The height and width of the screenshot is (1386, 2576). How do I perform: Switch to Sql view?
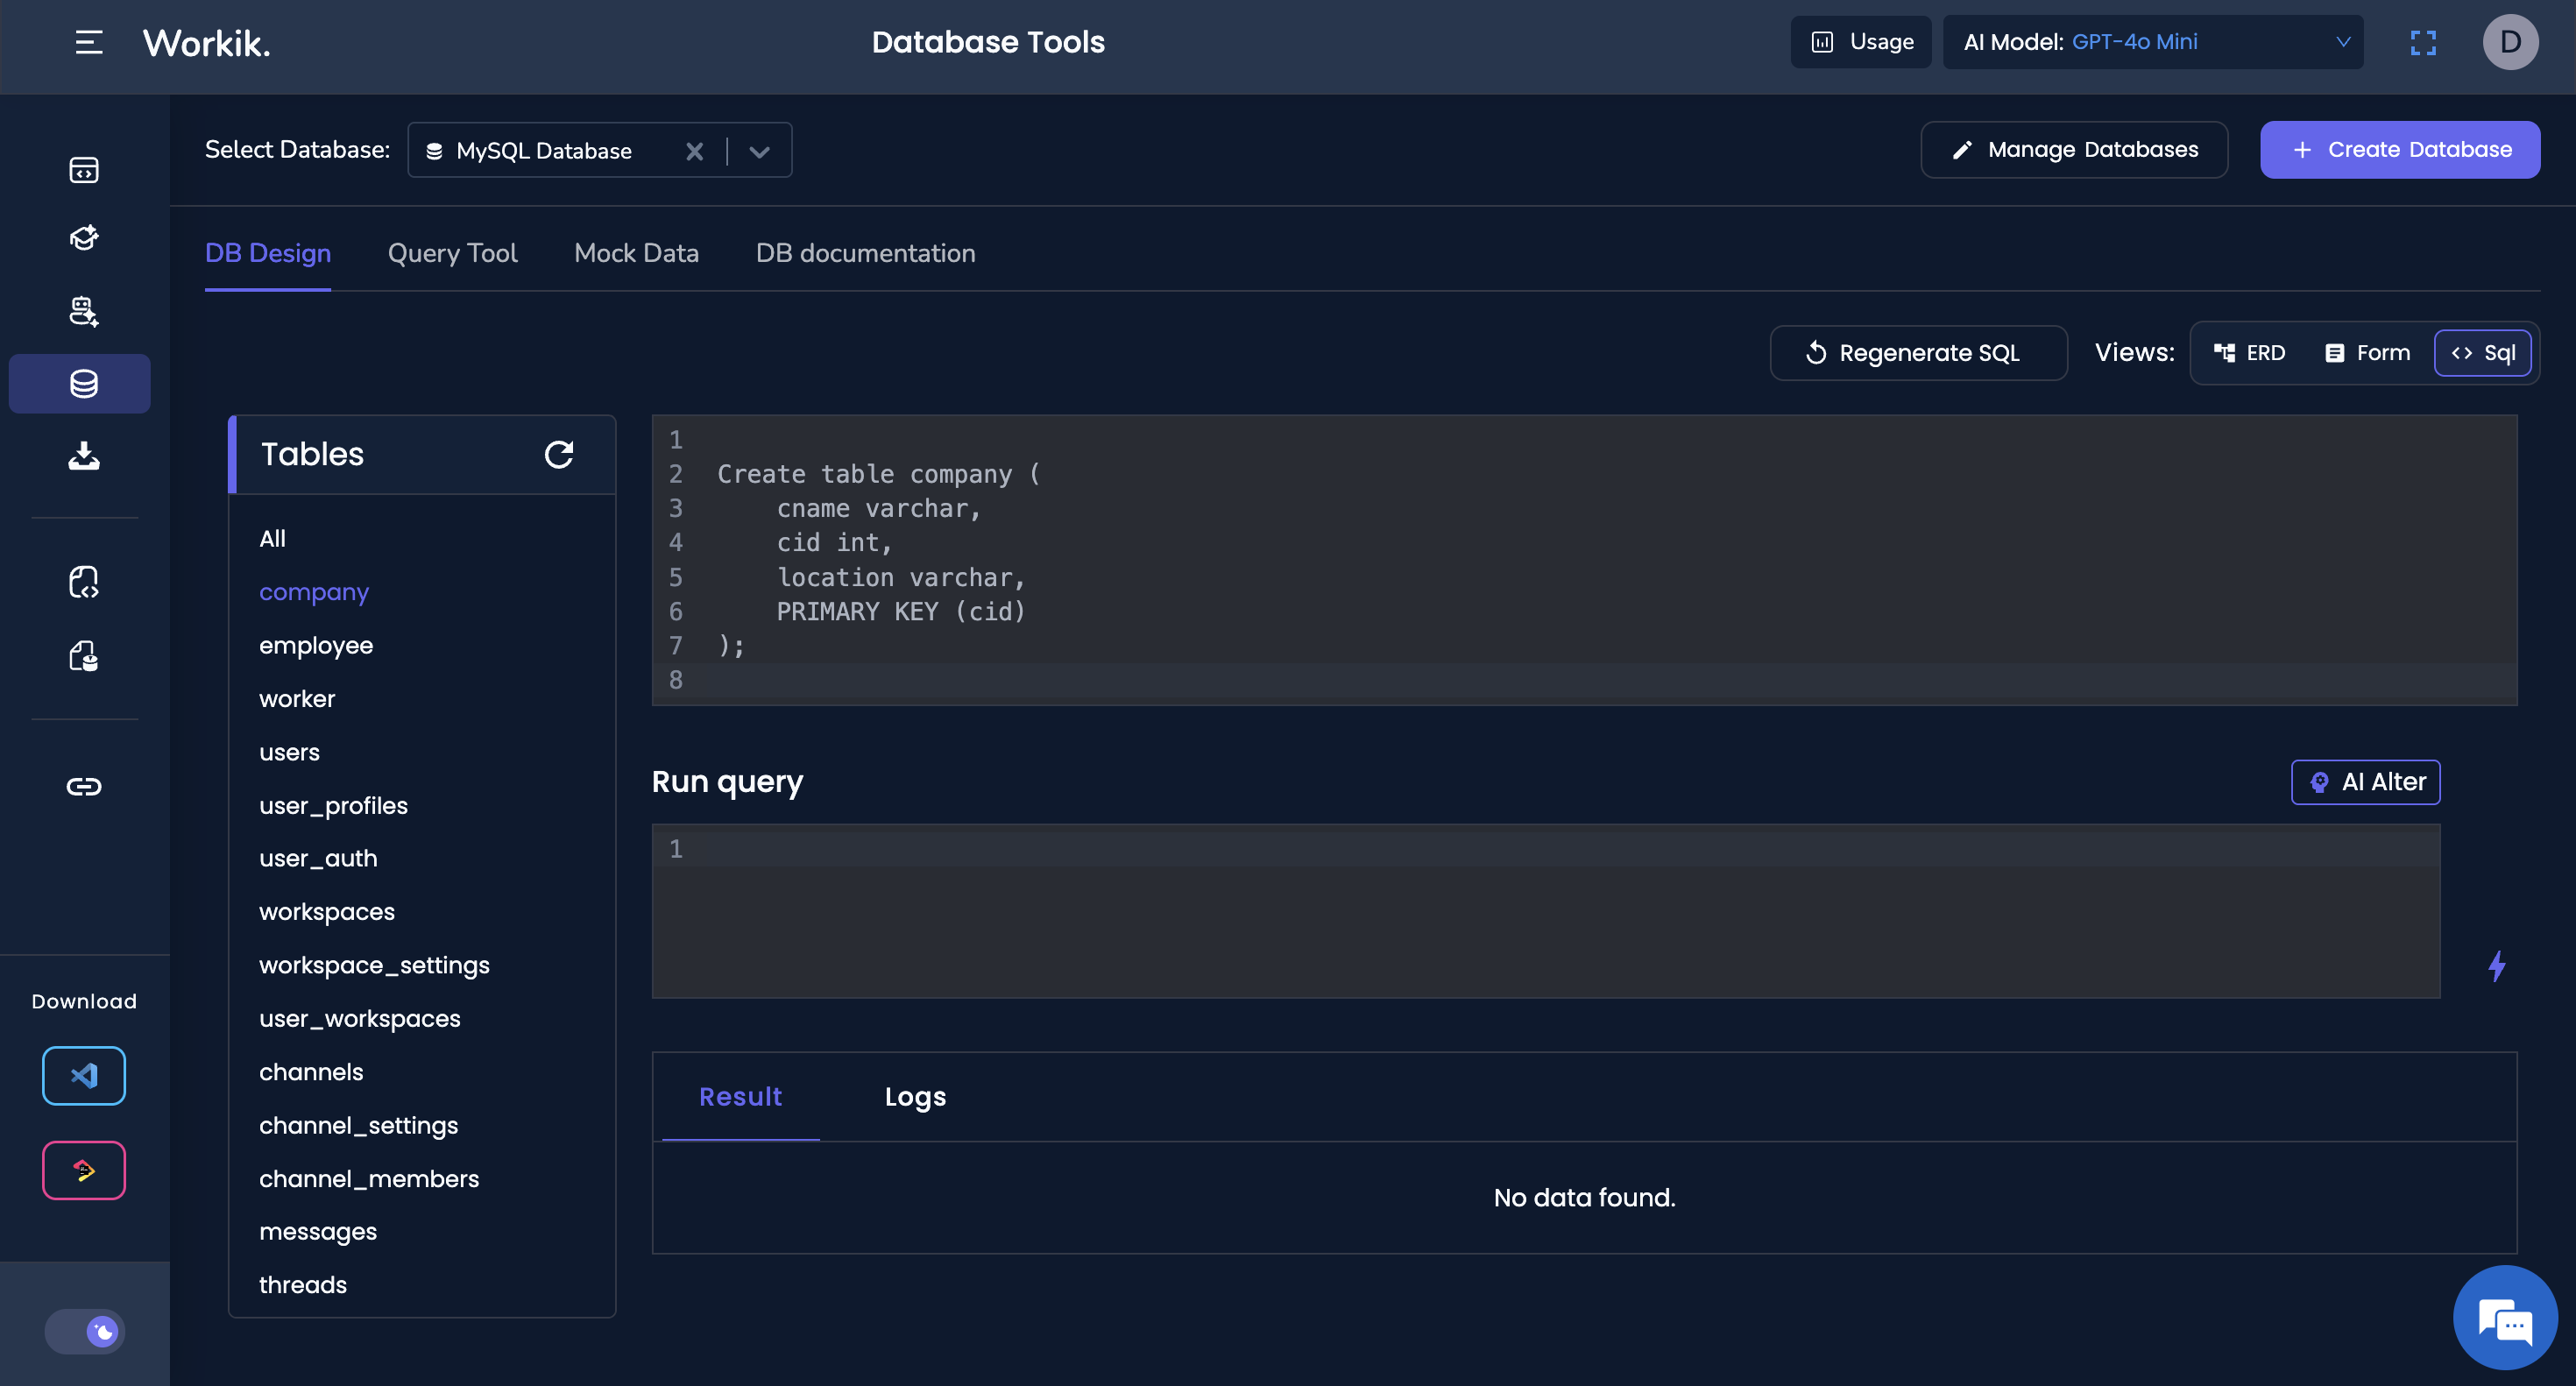tap(2482, 353)
